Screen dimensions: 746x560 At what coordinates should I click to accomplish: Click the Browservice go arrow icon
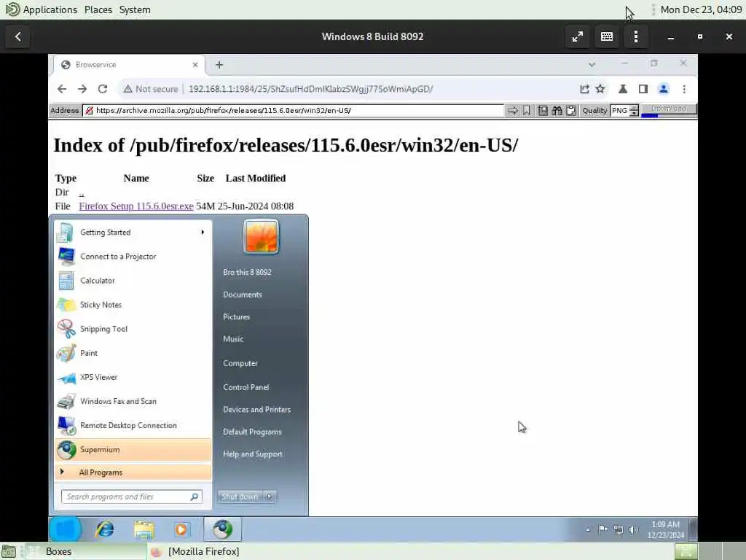click(x=512, y=111)
